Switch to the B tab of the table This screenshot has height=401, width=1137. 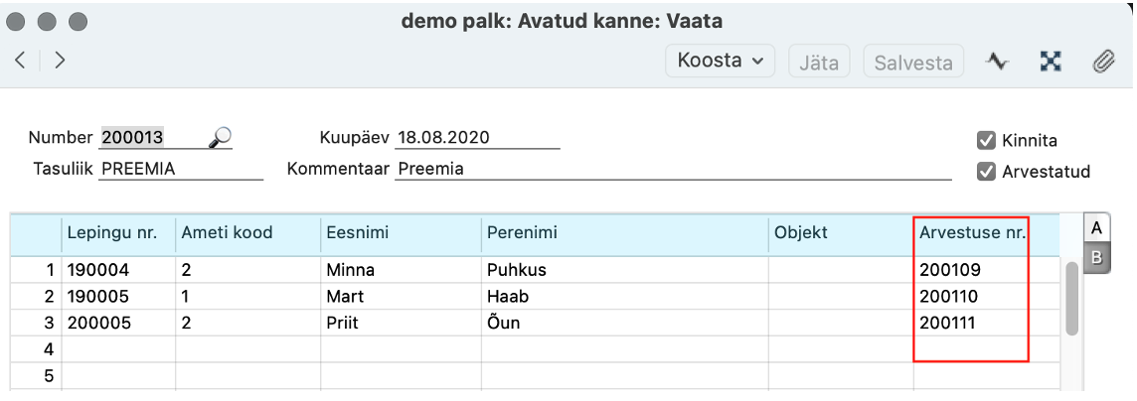[x=1096, y=258]
